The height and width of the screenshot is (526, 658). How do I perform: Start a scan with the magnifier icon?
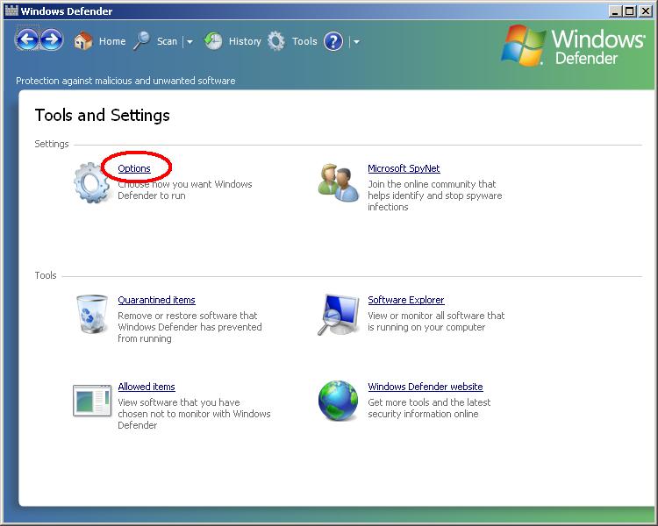(141, 41)
